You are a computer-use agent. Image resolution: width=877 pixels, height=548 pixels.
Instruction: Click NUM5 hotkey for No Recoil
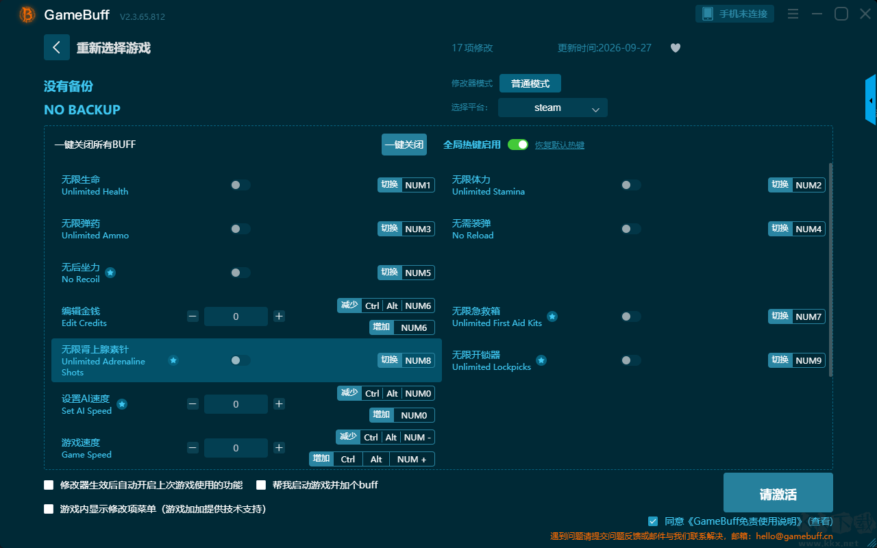coord(418,273)
